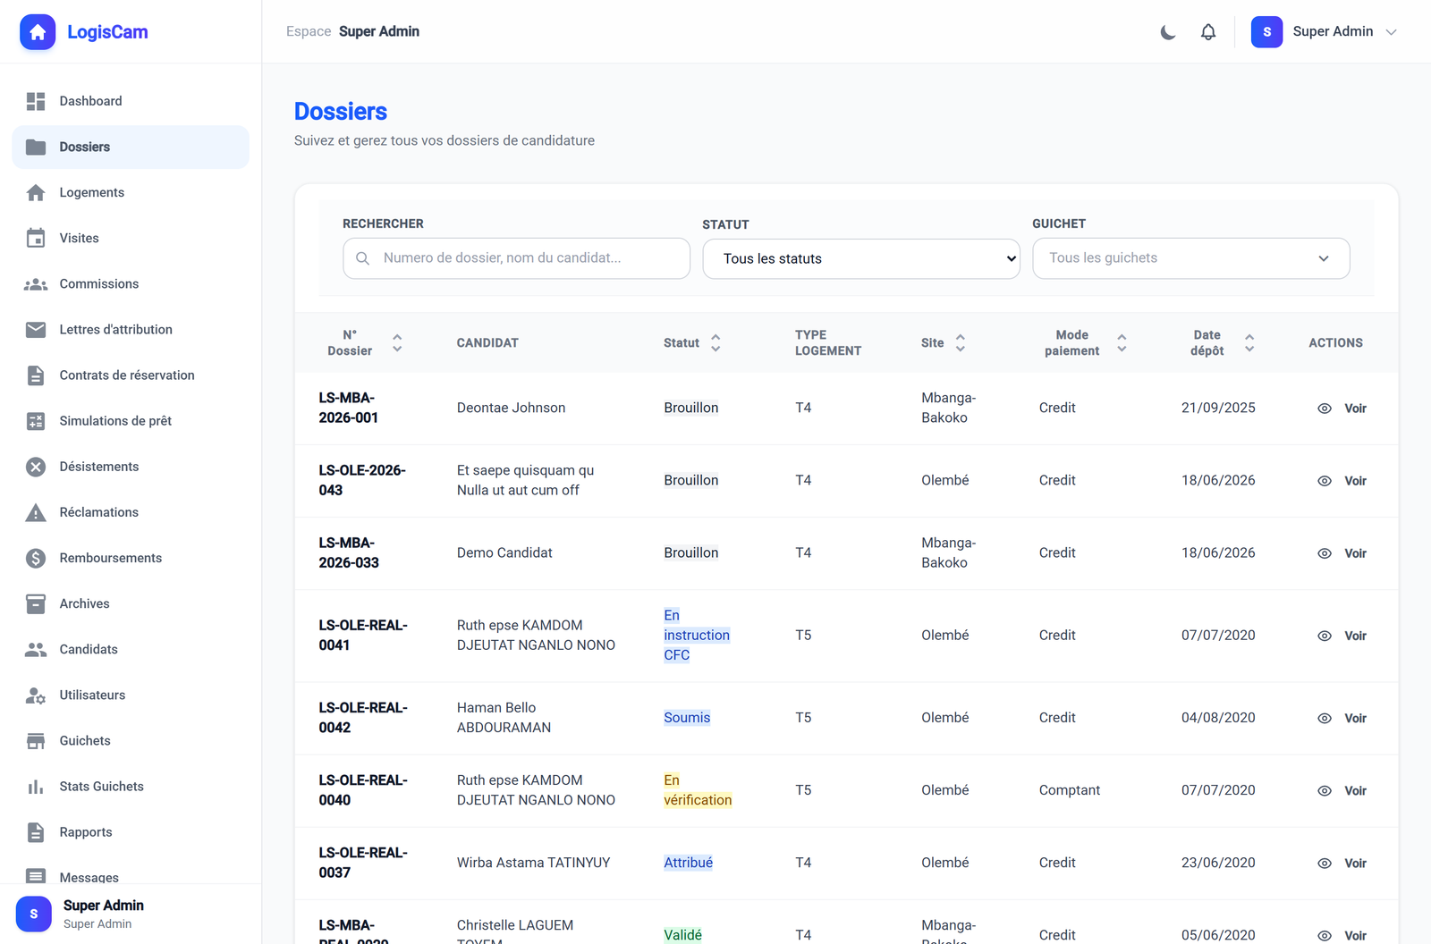View dossier LS-MBA-2026-001 via eye icon
Image resolution: width=1431 pixels, height=944 pixels.
[x=1325, y=409]
